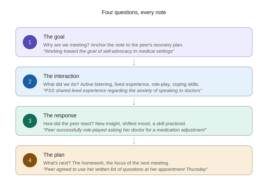This screenshot has width=268, height=181.
Task: Click the appointment Thursday example quote
Action: click(x=126, y=169)
